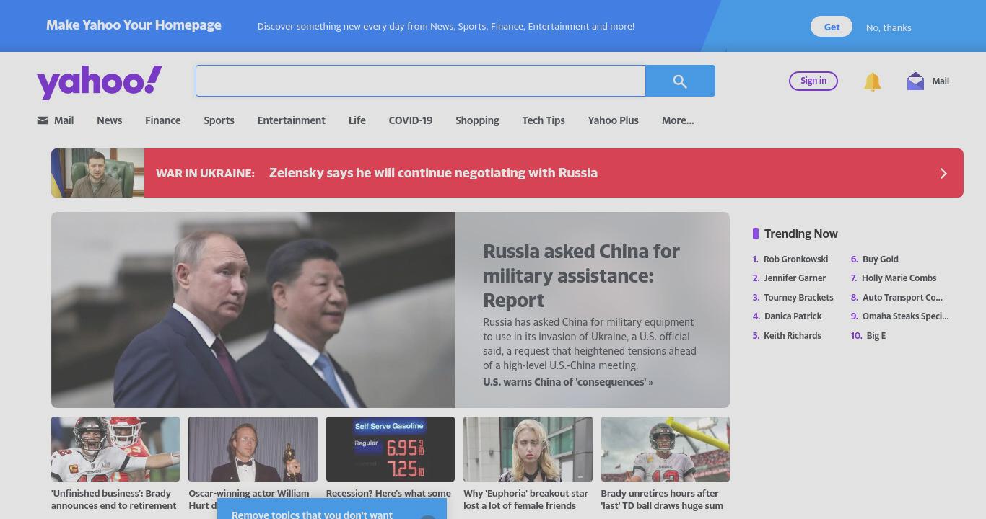
Task: Open trending topic Holly Marie Combs
Action: coord(899,278)
